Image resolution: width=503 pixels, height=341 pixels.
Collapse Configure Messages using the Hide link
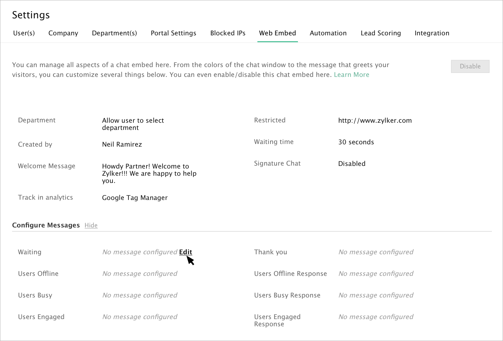91,225
